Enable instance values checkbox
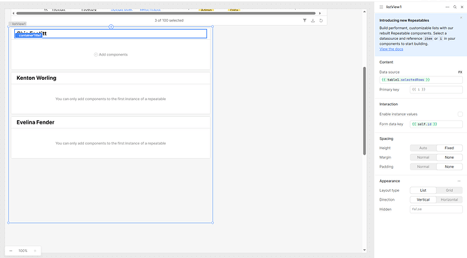This screenshot has height=258, width=467. point(460,114)
